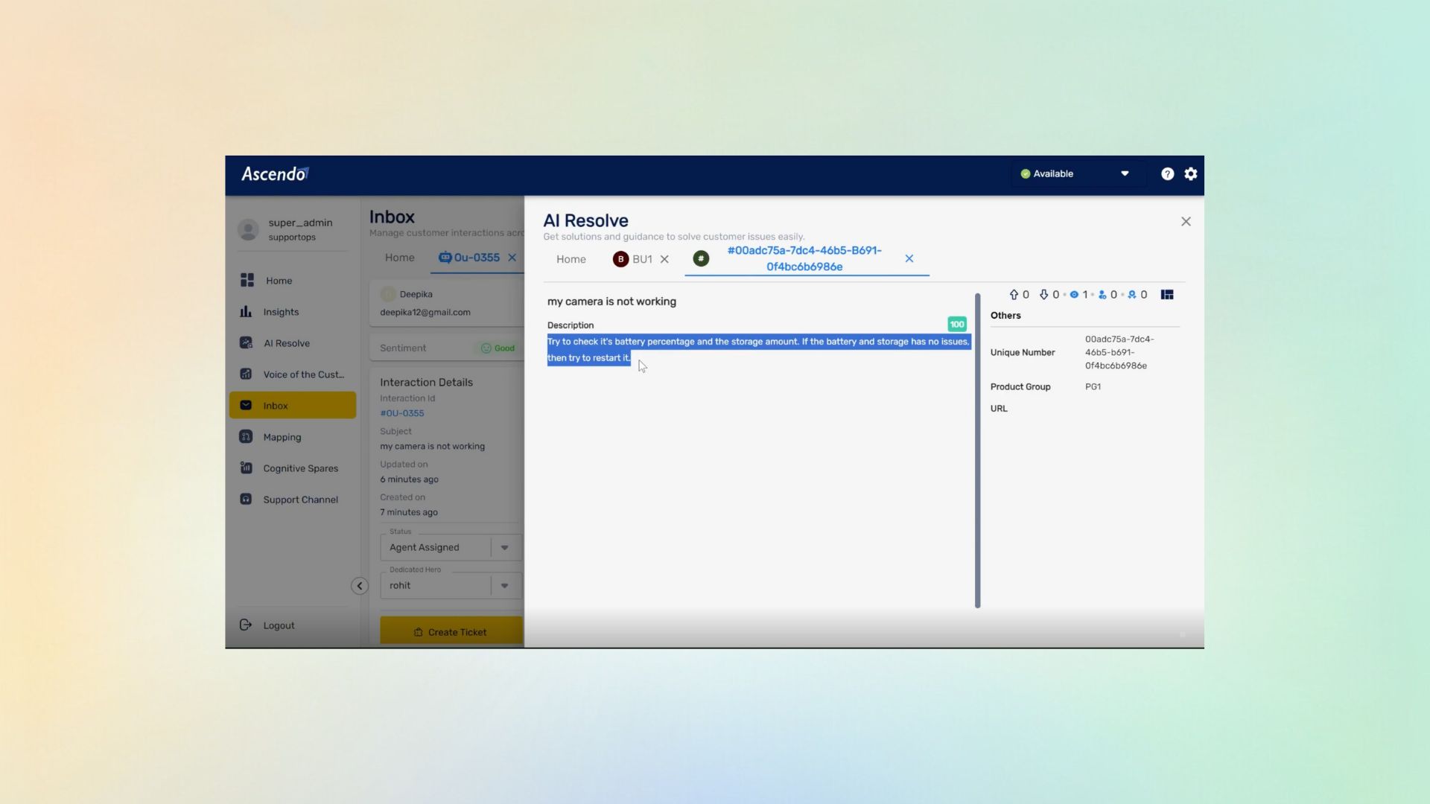Screen dimensions: 1430x804
Task: Switch to the BU1 tab
Action: [x=641, y=259]
